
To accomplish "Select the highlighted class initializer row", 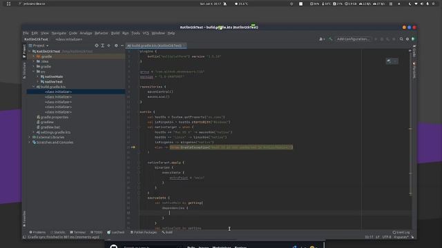I will click(76, 92).
